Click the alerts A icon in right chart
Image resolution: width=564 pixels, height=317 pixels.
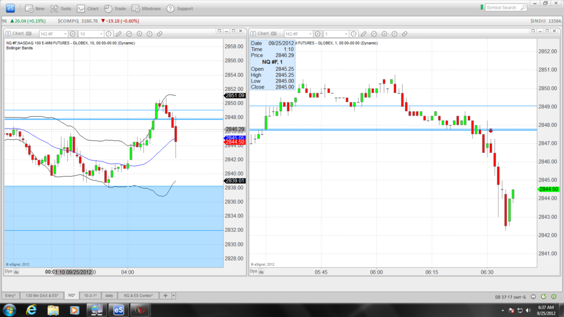point(394,34)
